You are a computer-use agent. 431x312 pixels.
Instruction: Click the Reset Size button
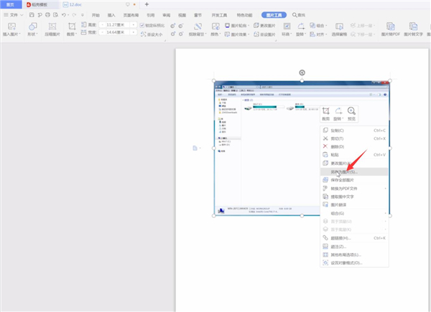152,33
